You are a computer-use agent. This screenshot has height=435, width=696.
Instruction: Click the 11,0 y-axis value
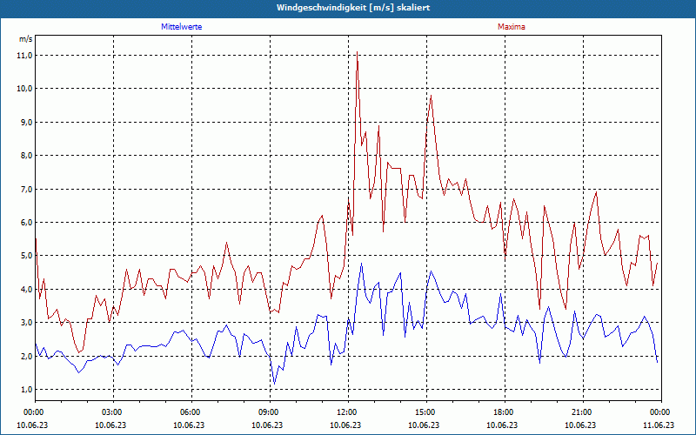(25, 56)
